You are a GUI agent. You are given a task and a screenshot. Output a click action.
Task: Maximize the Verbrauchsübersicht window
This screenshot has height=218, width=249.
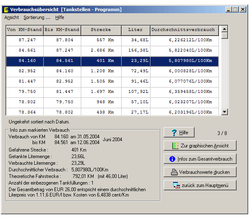(x=235, y=9)
